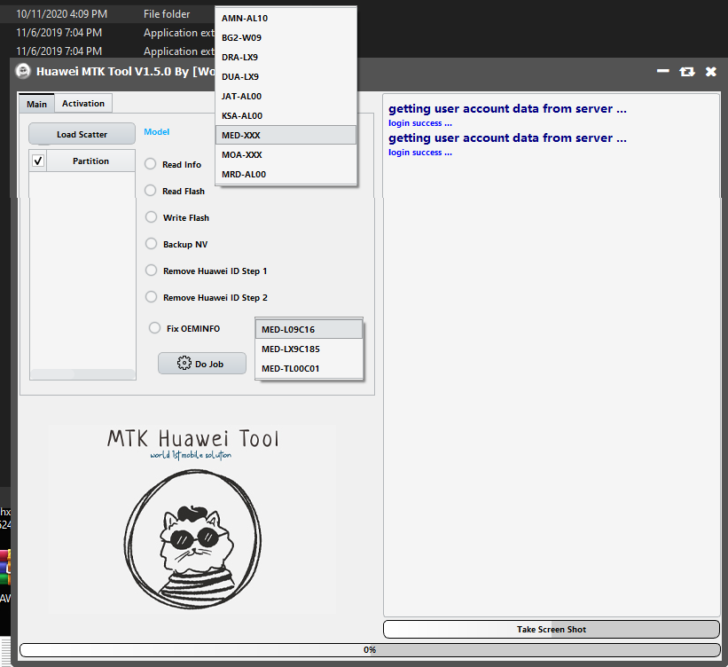Choose MOA-XXX from the model list
This screenshot has width=728, height=667.
[x=286, y=154]
